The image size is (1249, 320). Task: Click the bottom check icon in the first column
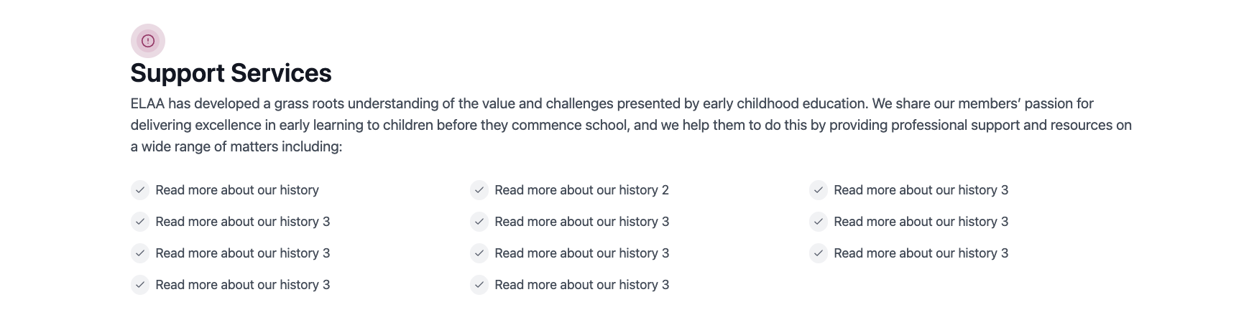[x=140, y=285]
